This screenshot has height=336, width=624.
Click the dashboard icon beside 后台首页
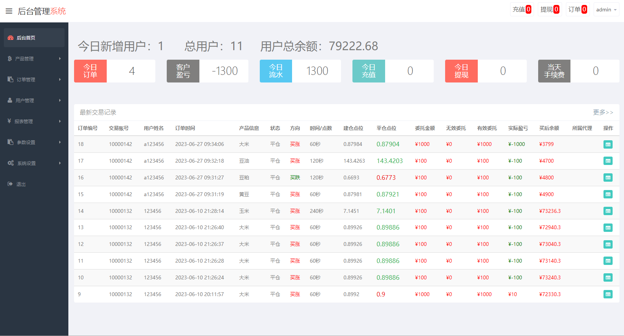(11, 38)
